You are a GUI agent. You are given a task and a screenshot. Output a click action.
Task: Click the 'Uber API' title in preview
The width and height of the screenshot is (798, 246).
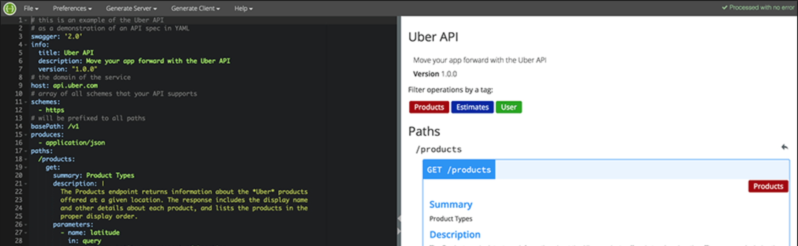pyautogui.click(x=433, y=37)
